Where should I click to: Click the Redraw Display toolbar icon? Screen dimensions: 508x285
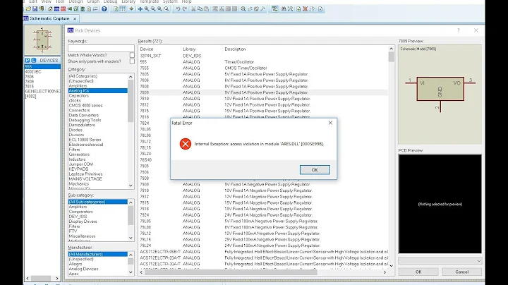[x=116, y=9]
